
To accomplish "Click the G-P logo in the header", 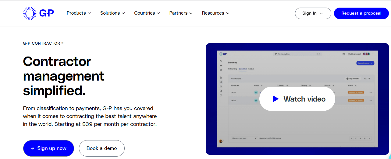I will coord(38,13).
